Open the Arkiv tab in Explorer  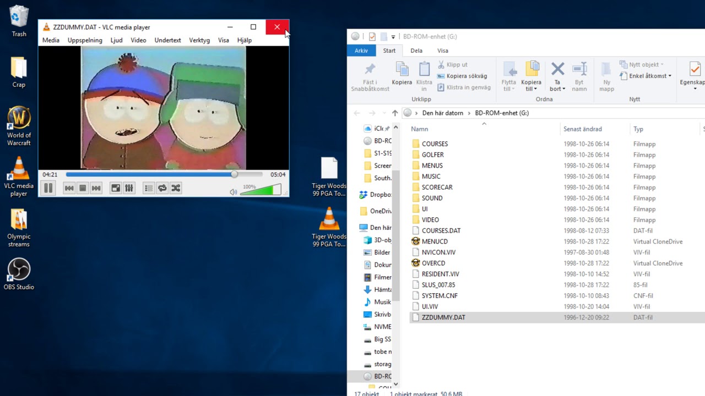click(x=361, y=51)
